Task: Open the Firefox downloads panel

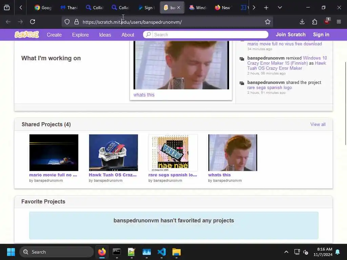Action: pyautogui.click(x=302, y=22)
